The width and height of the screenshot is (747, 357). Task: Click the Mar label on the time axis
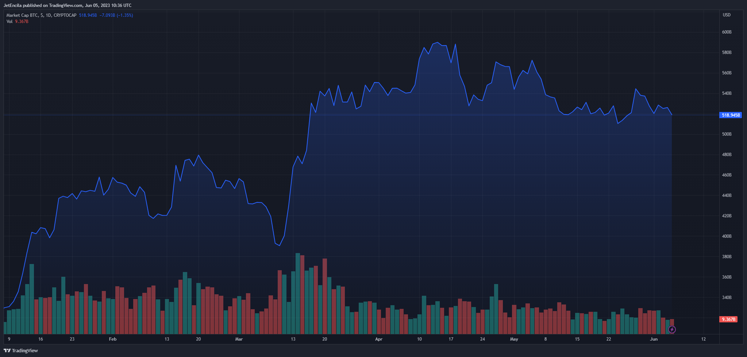pos(239,339)
